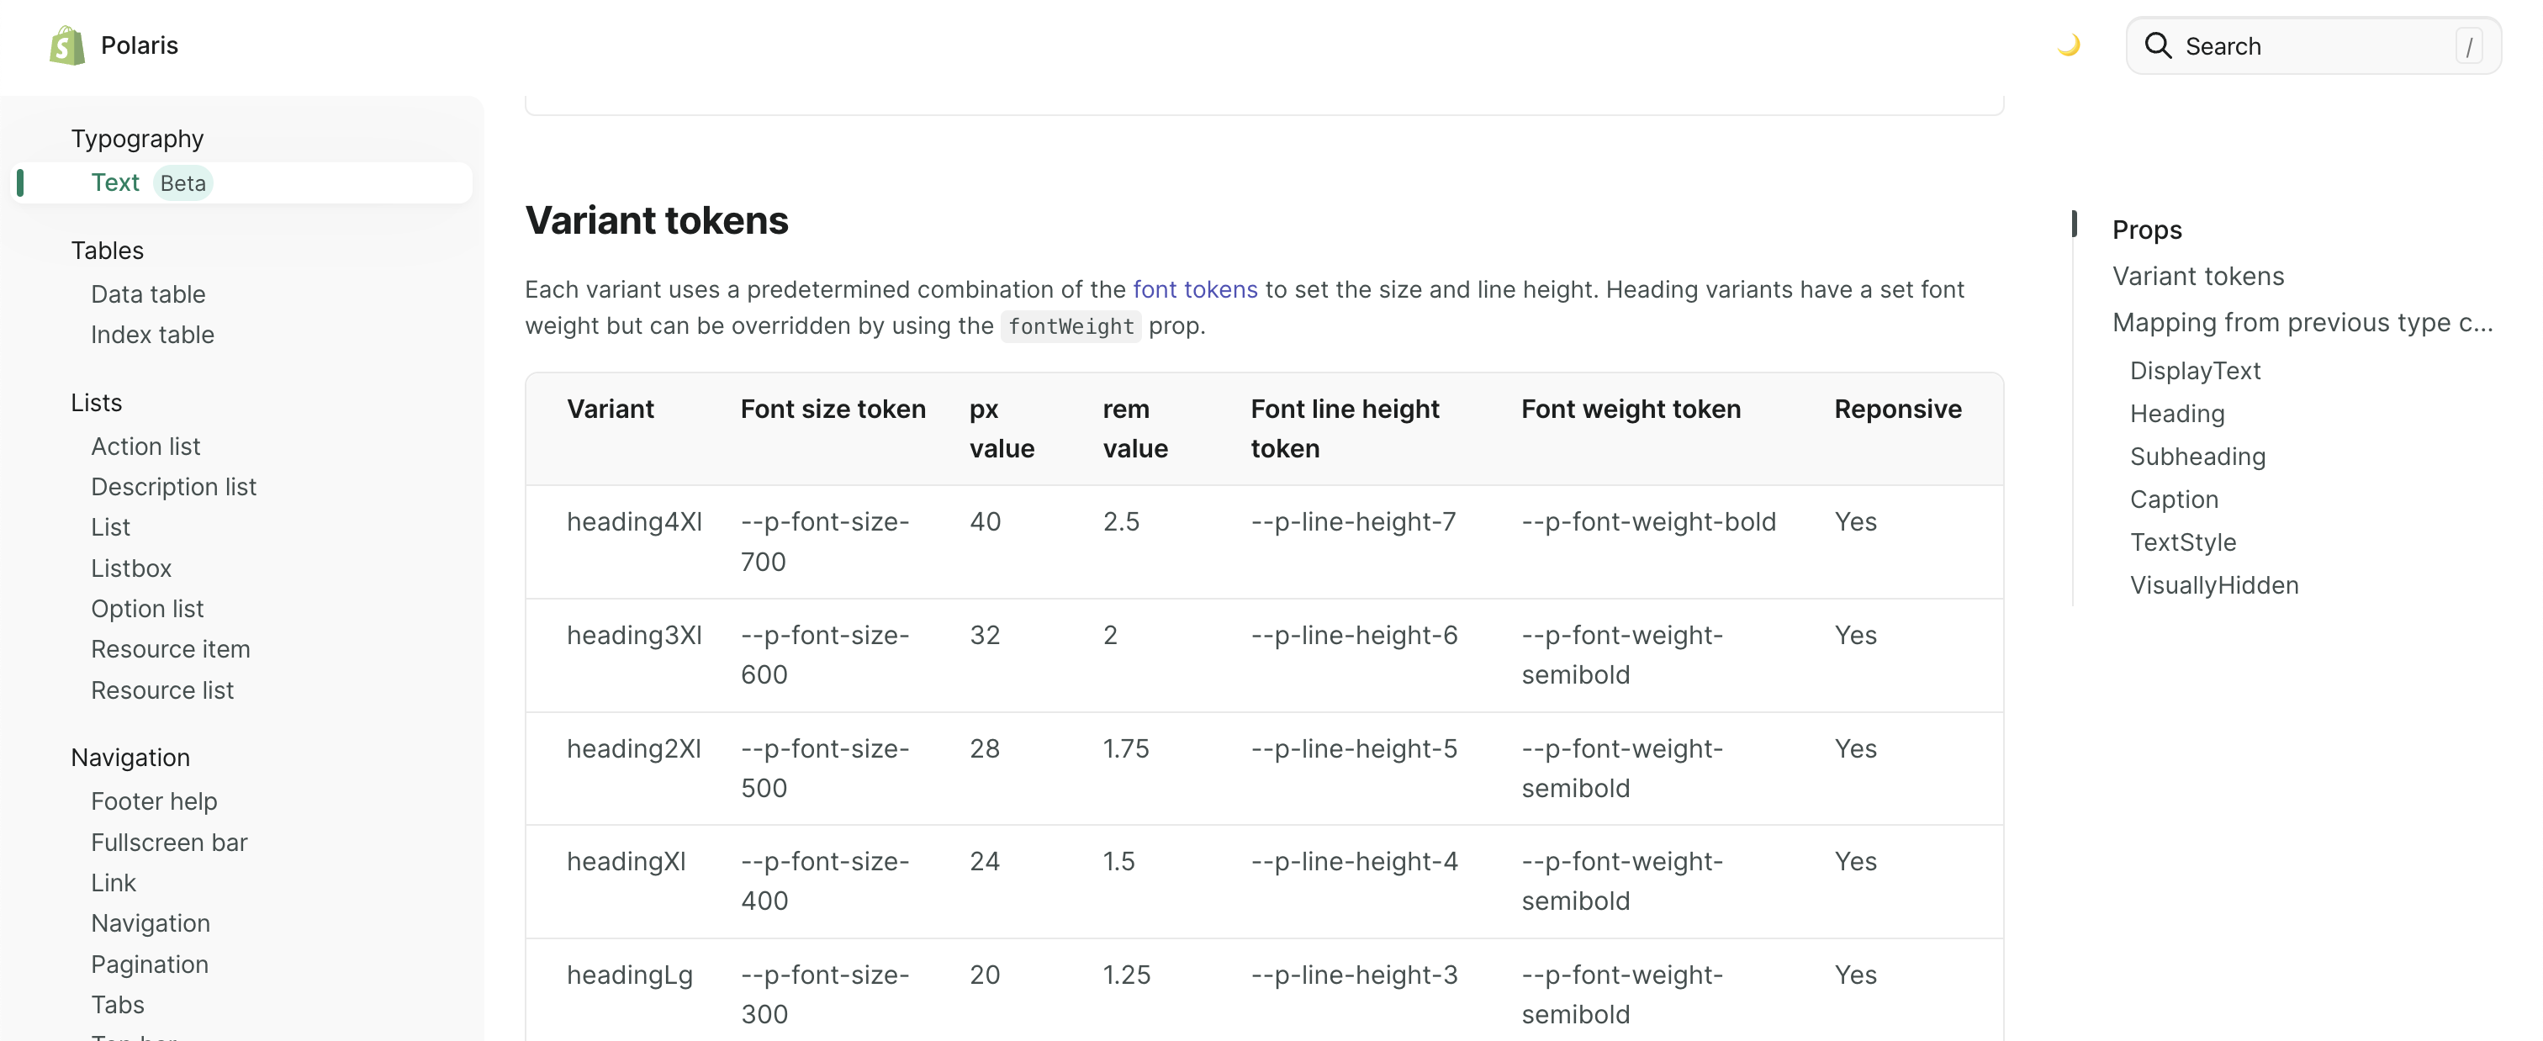Jump to the Props section
Image resolution: width=2543 pixels, height=1041 pixels.
coord(2146,230)
